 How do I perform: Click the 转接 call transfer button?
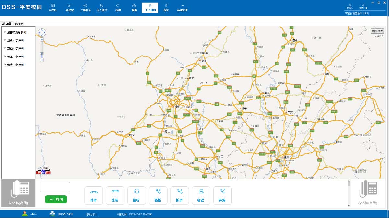(x=222, y=195)
